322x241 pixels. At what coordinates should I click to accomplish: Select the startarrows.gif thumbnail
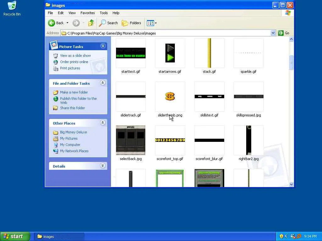170,53
